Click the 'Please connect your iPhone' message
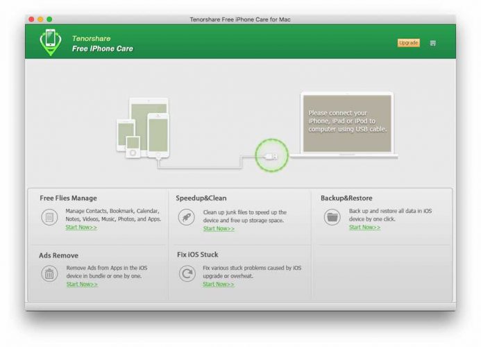Image resolution: width=481 pixels, height=347 pixels. coord(347,121)
